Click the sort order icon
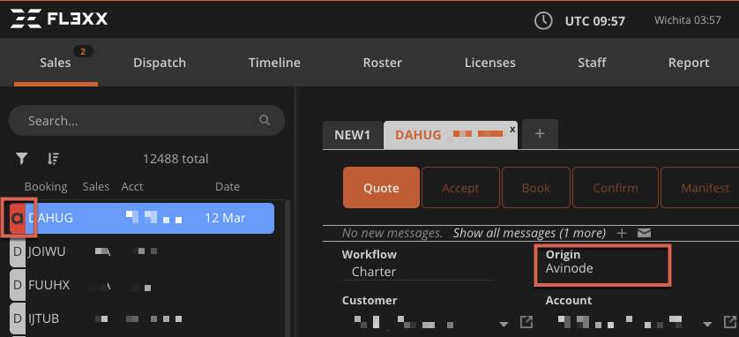The width and height of the screenshot is (739, 337). [53, 159]
